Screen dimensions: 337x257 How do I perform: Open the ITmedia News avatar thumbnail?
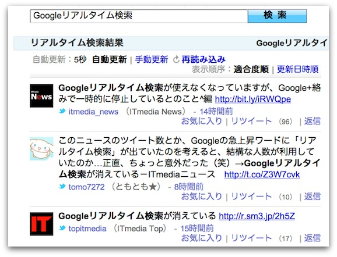[41, 96]
